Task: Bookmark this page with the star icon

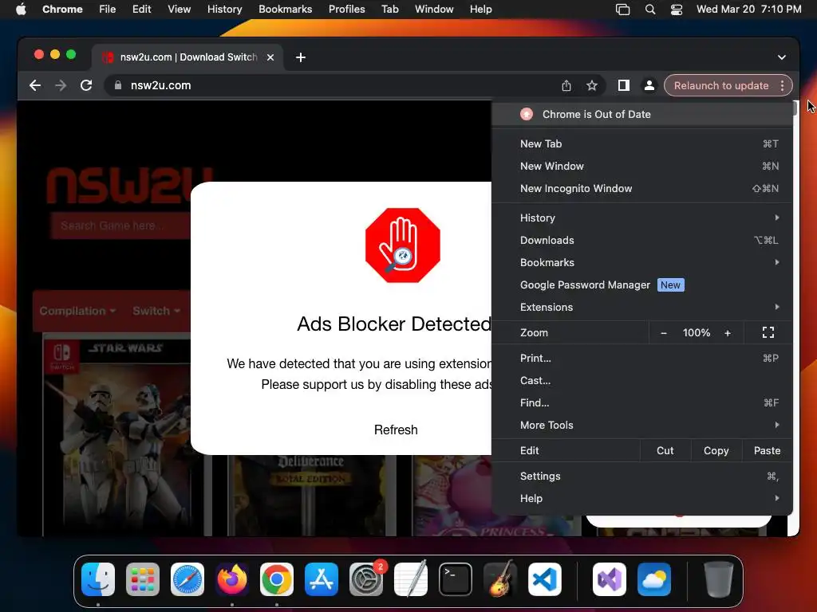Action: [591, 85]
